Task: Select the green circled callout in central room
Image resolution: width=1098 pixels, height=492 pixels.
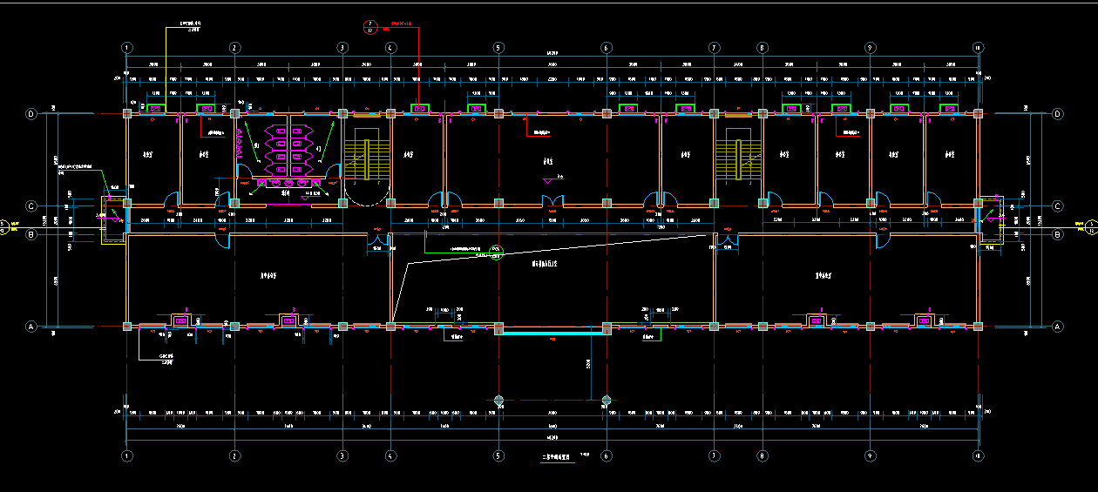Action: [x=497, y=253]
